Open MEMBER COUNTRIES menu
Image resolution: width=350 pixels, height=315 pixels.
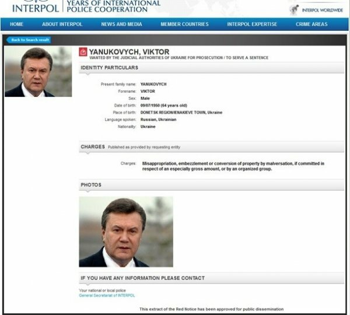(x=184, y=24)
